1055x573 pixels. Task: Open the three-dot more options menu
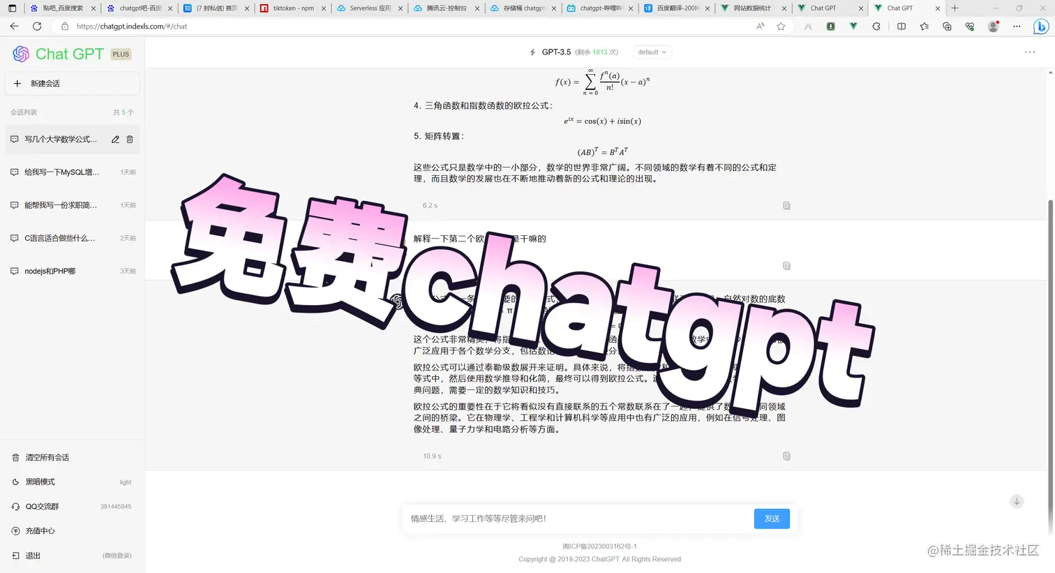point(1030,52)
